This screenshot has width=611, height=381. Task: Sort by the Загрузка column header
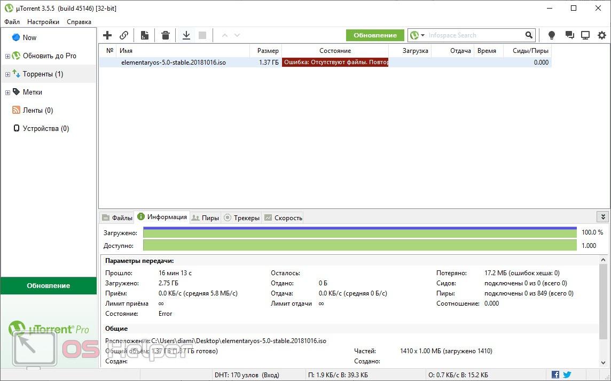click(410, 51)
